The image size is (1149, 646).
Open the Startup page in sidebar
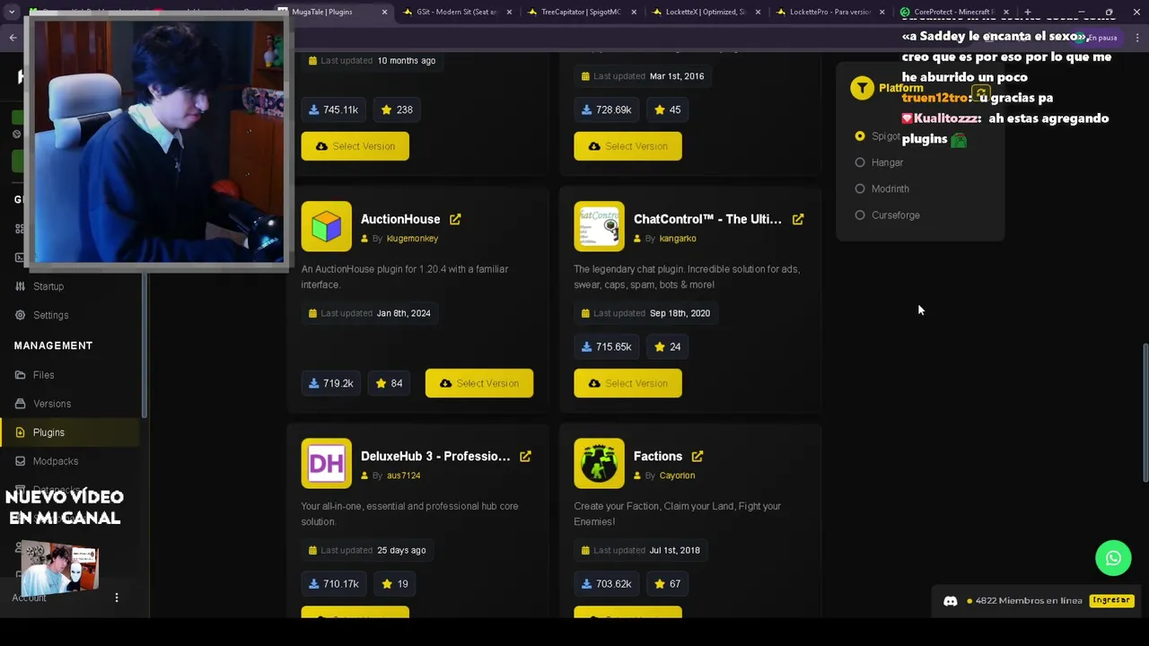(48, 286)
